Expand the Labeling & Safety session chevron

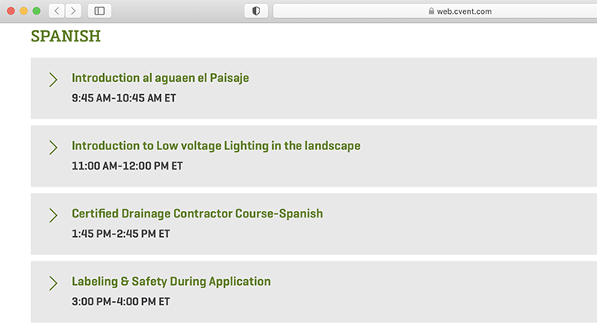[x=53, y=283]
